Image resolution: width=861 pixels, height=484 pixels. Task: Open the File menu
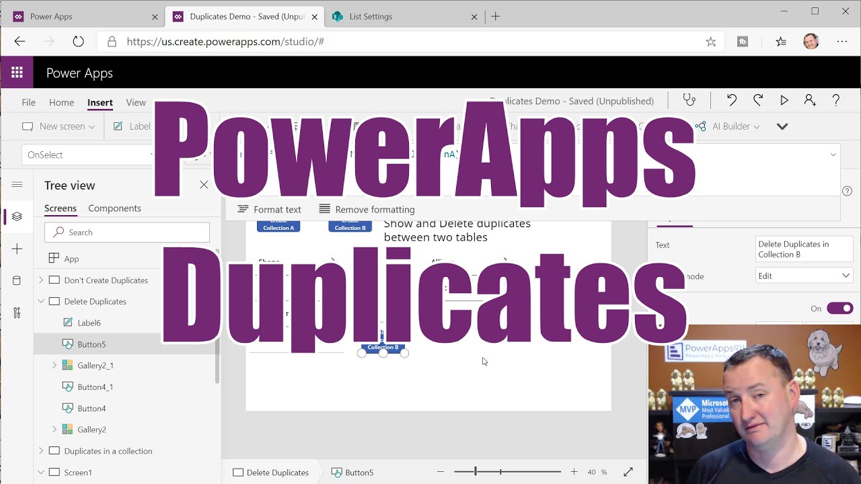pos(28,102)
